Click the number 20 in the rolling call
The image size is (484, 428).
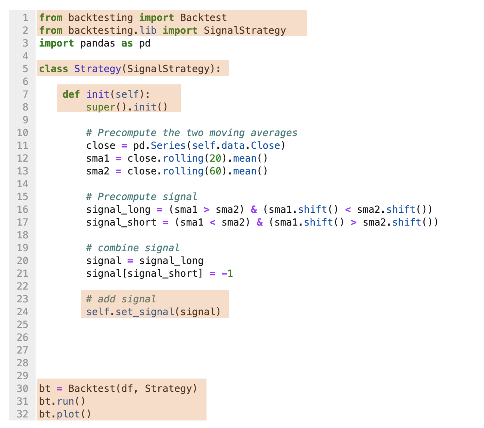pyautogui.click(x=215, y=158)
